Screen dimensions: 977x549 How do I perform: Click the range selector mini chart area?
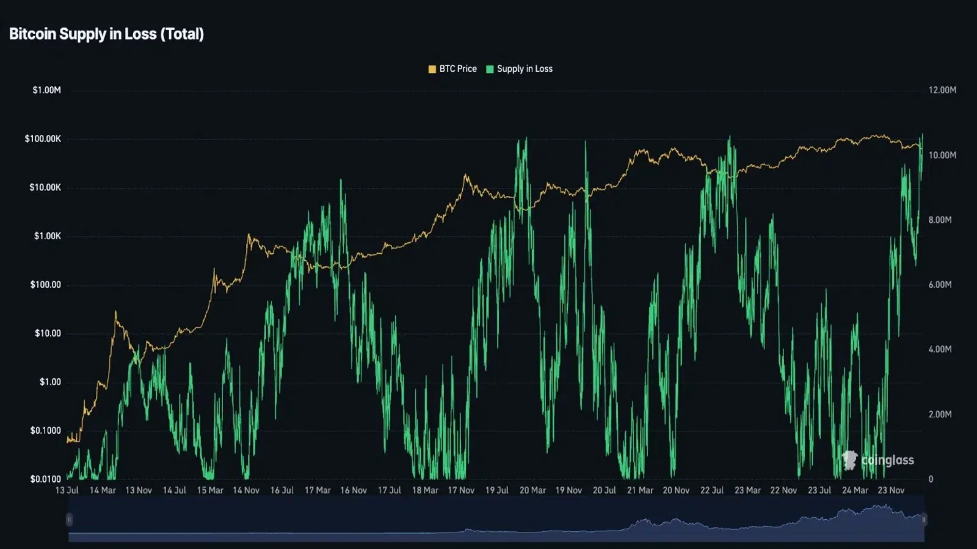[x=496, y=519]
